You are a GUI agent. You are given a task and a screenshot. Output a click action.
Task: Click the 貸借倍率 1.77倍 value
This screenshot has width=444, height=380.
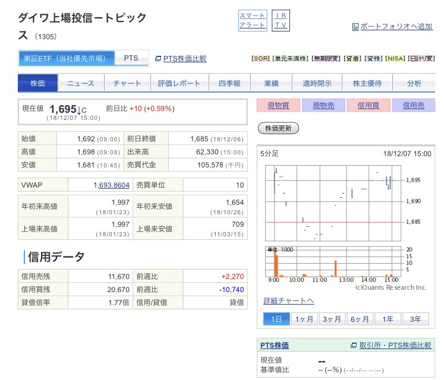point(119,302)
